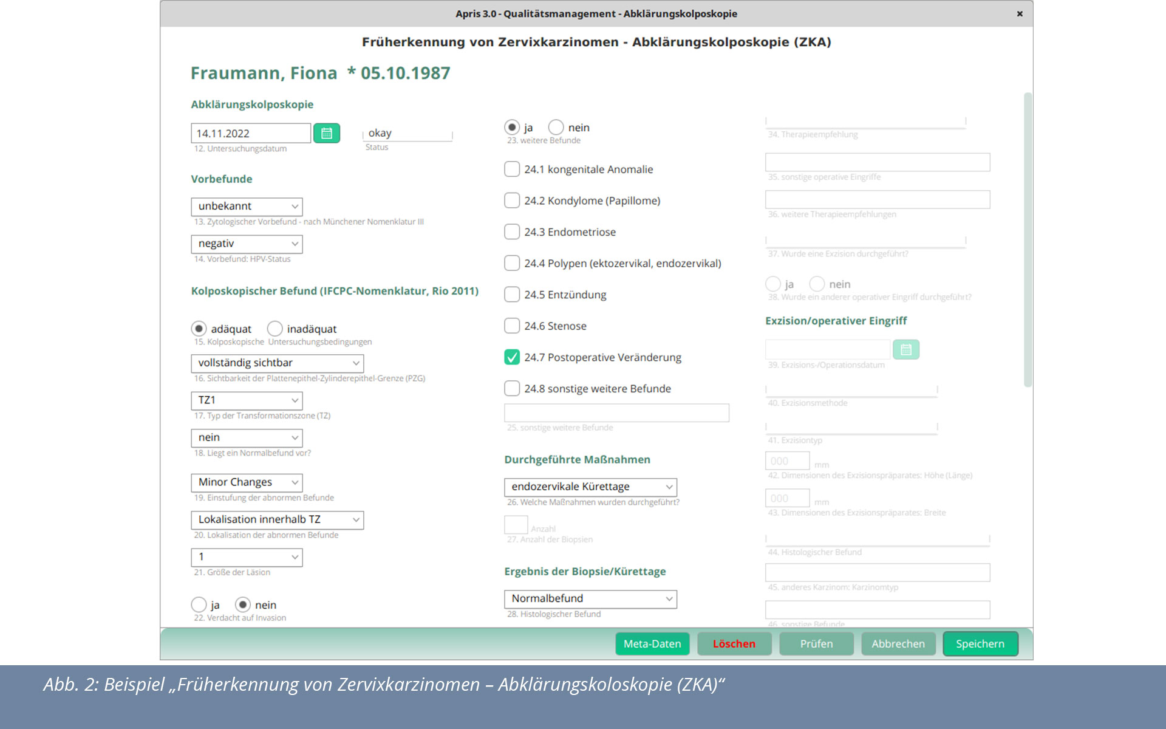The image size is (1166, 729).
Task: Click the Abbrechen button
Action: (x=898, y=644)
